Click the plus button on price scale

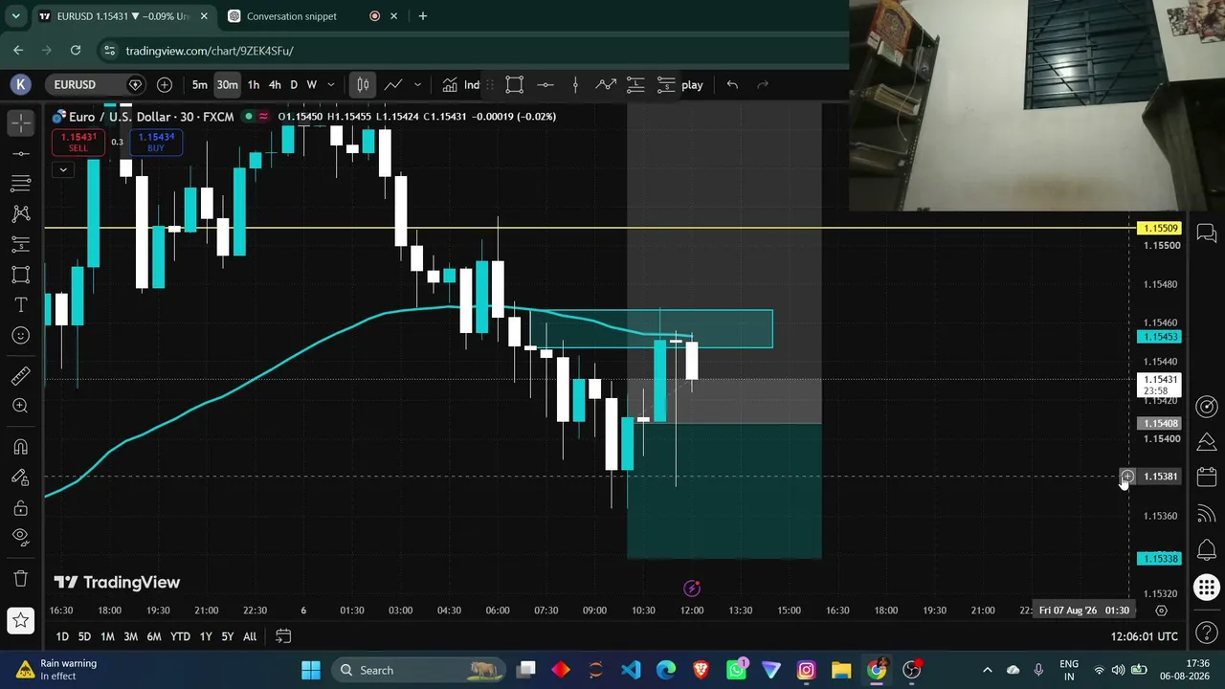[x=1127, y=477]
